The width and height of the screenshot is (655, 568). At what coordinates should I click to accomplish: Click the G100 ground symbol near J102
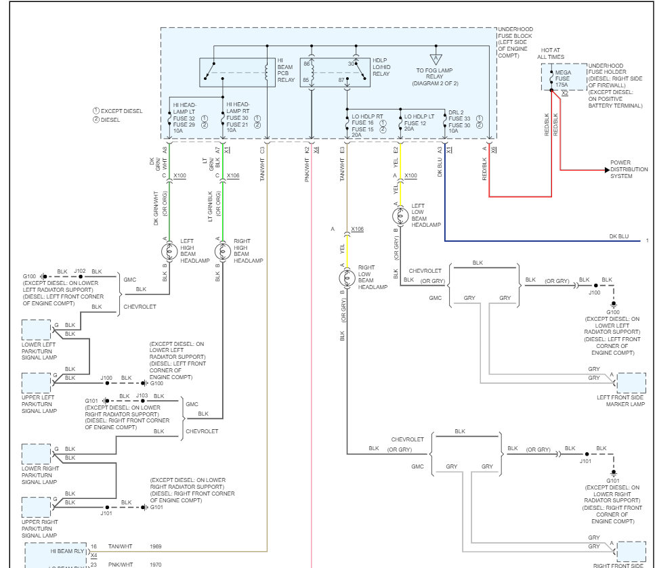(x=43, y=276)
